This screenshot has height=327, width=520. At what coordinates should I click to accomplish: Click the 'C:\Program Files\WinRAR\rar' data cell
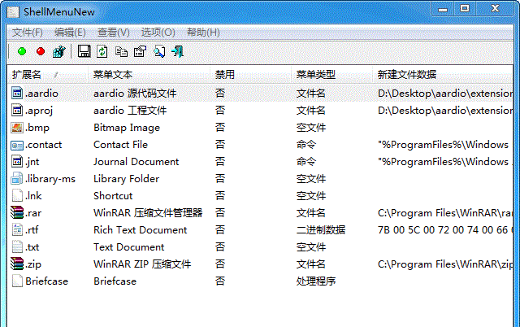pyautogui.click(x=445, y=213)
